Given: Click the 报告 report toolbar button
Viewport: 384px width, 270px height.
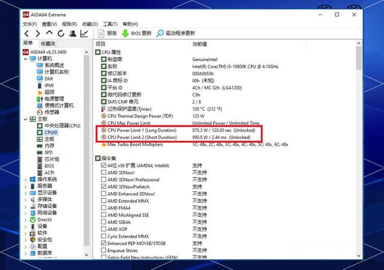Looking at the screenshot, I should coord(107,34).
